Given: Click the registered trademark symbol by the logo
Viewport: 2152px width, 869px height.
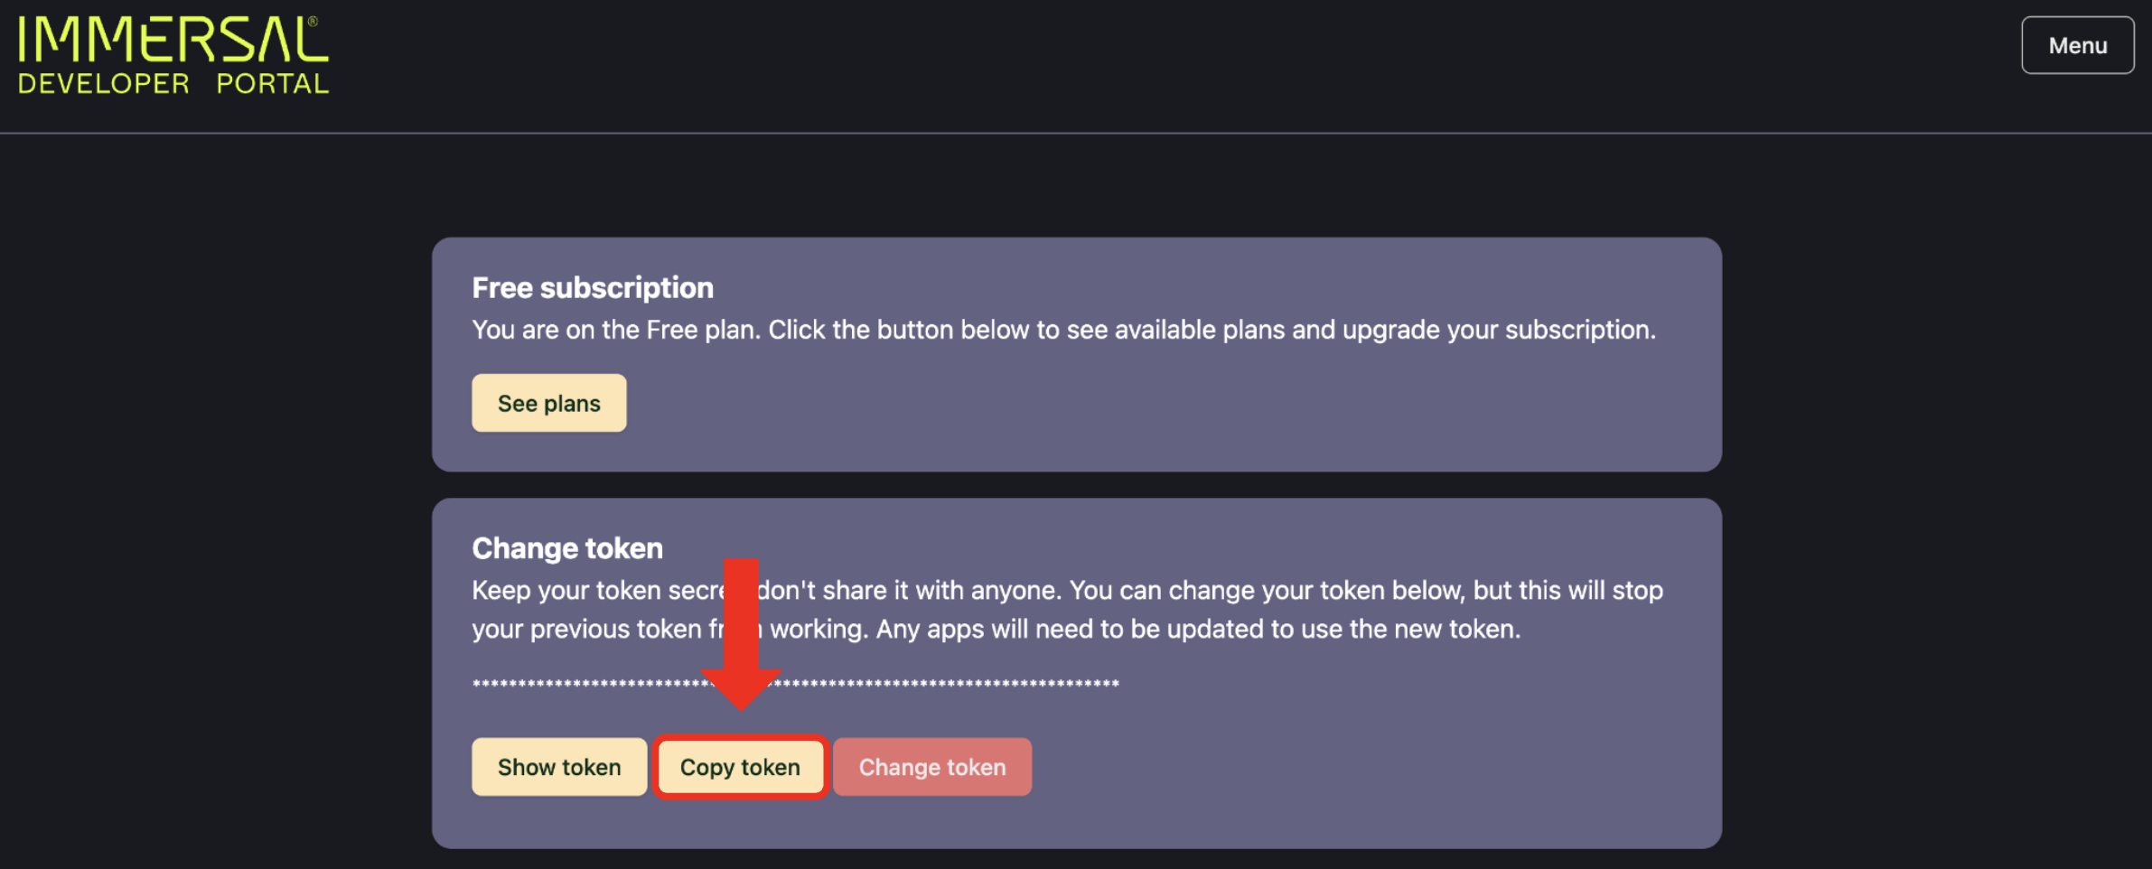Looking at the screenshot, I should click(313, 22).
